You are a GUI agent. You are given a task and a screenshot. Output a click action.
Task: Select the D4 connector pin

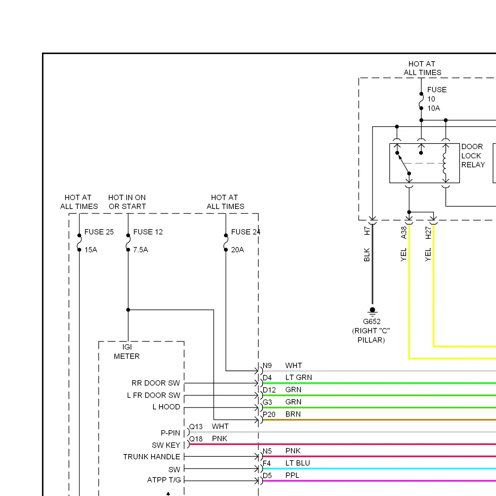[267, 378]
